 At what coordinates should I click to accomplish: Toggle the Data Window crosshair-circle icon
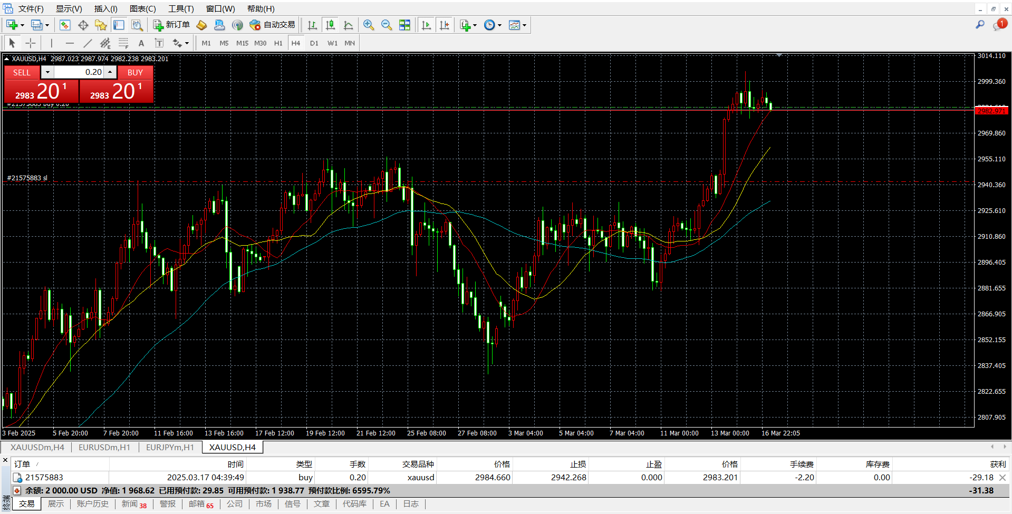83,25
